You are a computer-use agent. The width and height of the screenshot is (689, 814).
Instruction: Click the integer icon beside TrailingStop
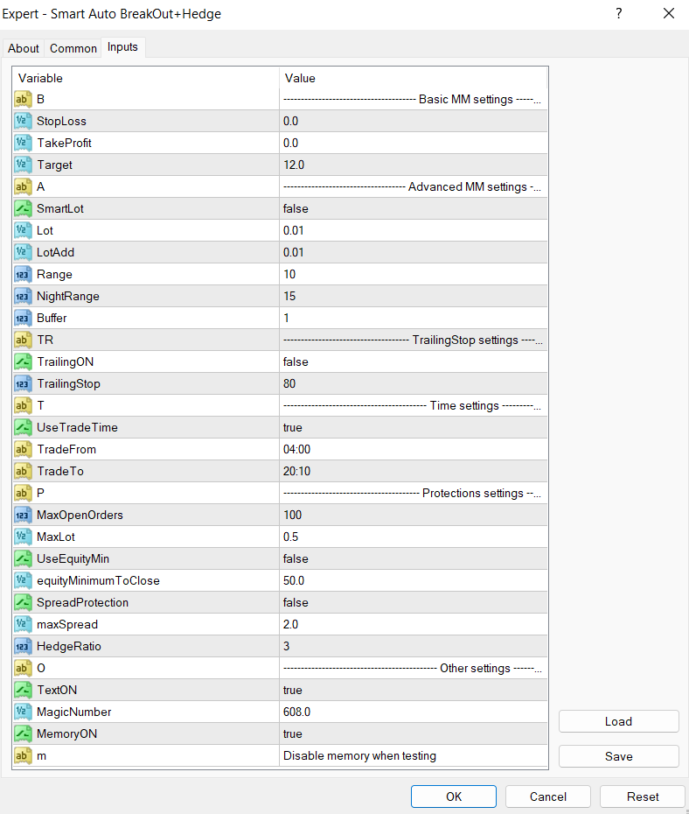[x=23, y=383]
